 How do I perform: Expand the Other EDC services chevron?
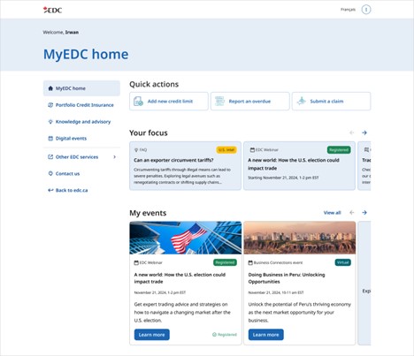115,157
